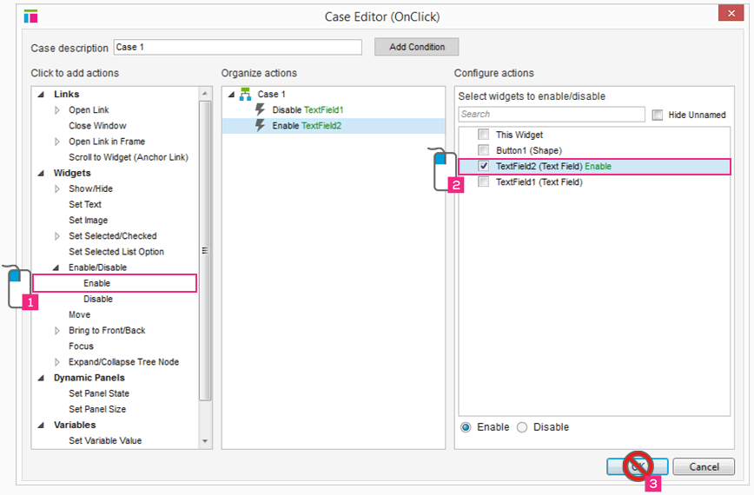The height and width of the screenshot is (495, 754).
Task: Click the lightning icon beside Enable TextField2
Action: pos(260,126)
